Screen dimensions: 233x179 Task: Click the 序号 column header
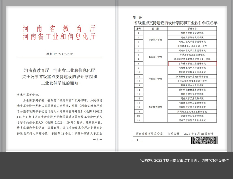point(138,29)
